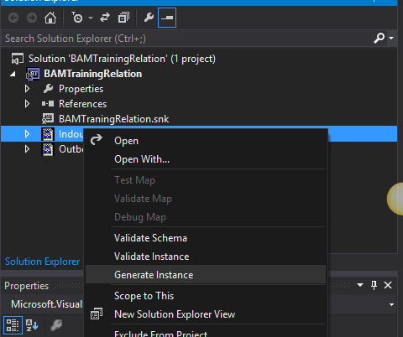Image resolution: width=403 pixels, height=337 pixels.
Task: Click Sync with Active Document icon
Action: pyautogui.click(x=105, y=18)
